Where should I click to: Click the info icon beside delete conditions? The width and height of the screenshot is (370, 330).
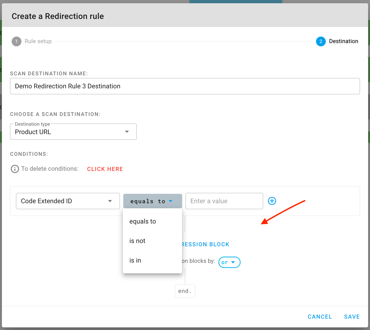[x=15, y=169]
